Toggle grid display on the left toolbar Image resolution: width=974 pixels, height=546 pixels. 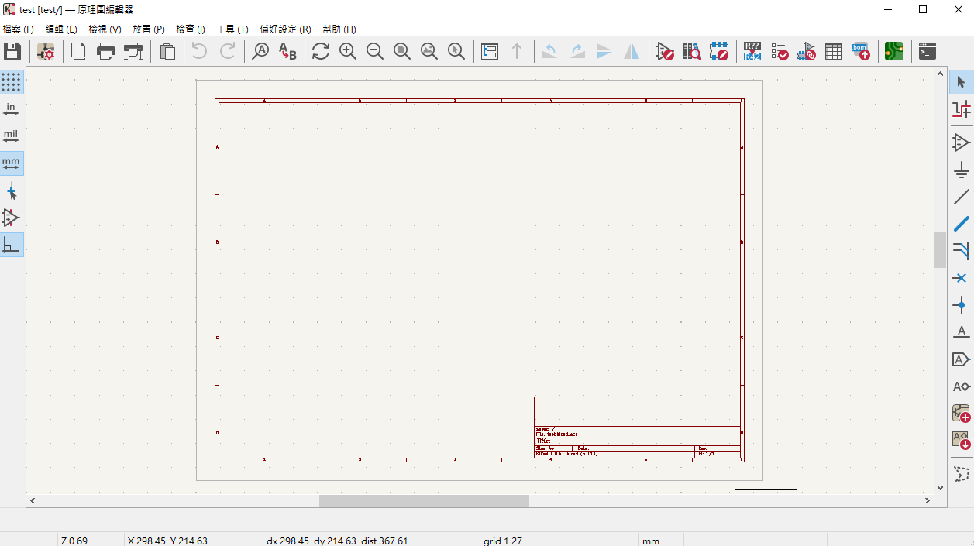tap(12, 82)
